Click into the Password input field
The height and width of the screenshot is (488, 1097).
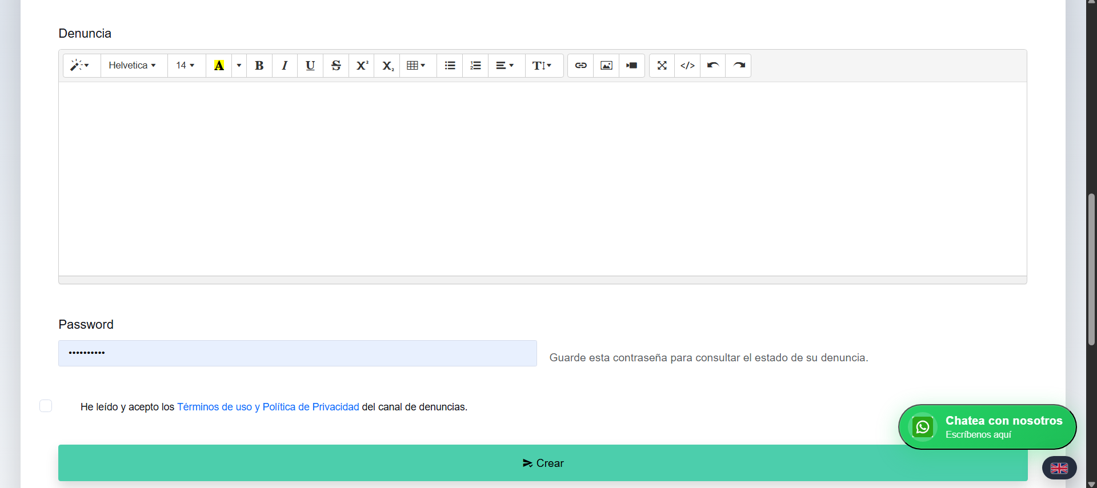click(x=298, y=353)
